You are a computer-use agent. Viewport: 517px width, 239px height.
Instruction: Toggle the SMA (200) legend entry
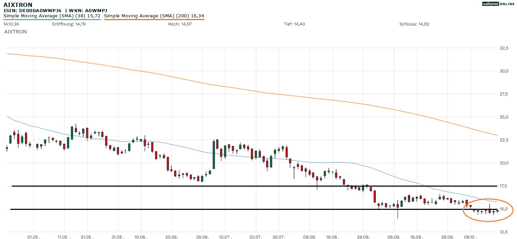coord(154,16)
